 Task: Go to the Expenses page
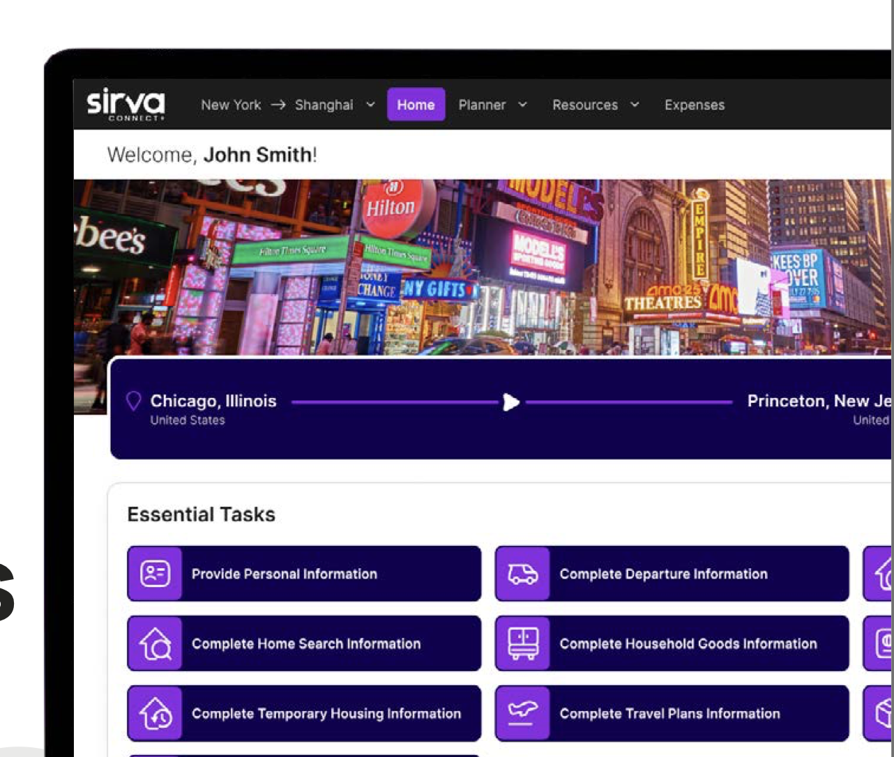(x=695, y=105)
